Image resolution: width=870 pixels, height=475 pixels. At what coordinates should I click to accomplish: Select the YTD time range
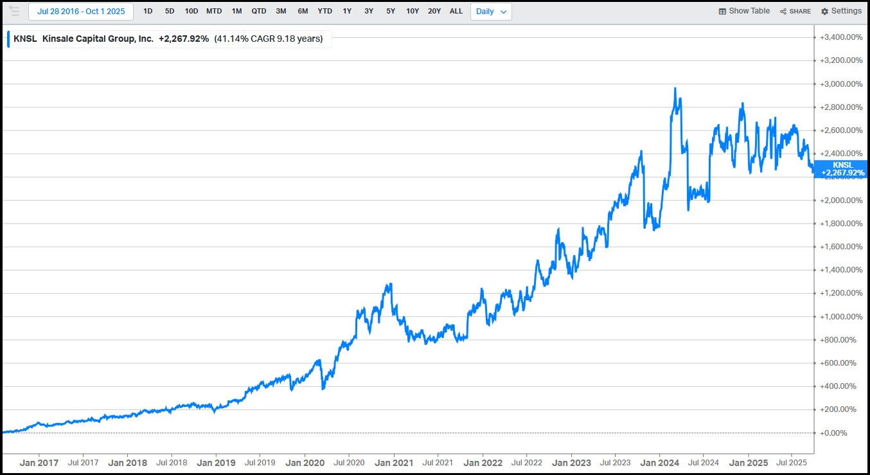point(325,12)
